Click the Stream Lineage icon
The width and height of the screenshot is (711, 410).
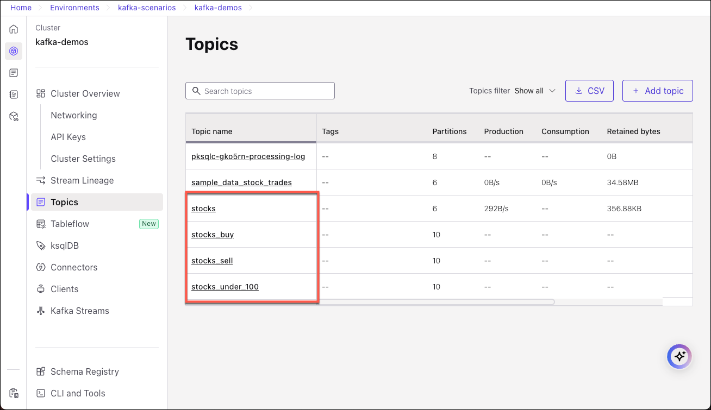tap(41, 180)
